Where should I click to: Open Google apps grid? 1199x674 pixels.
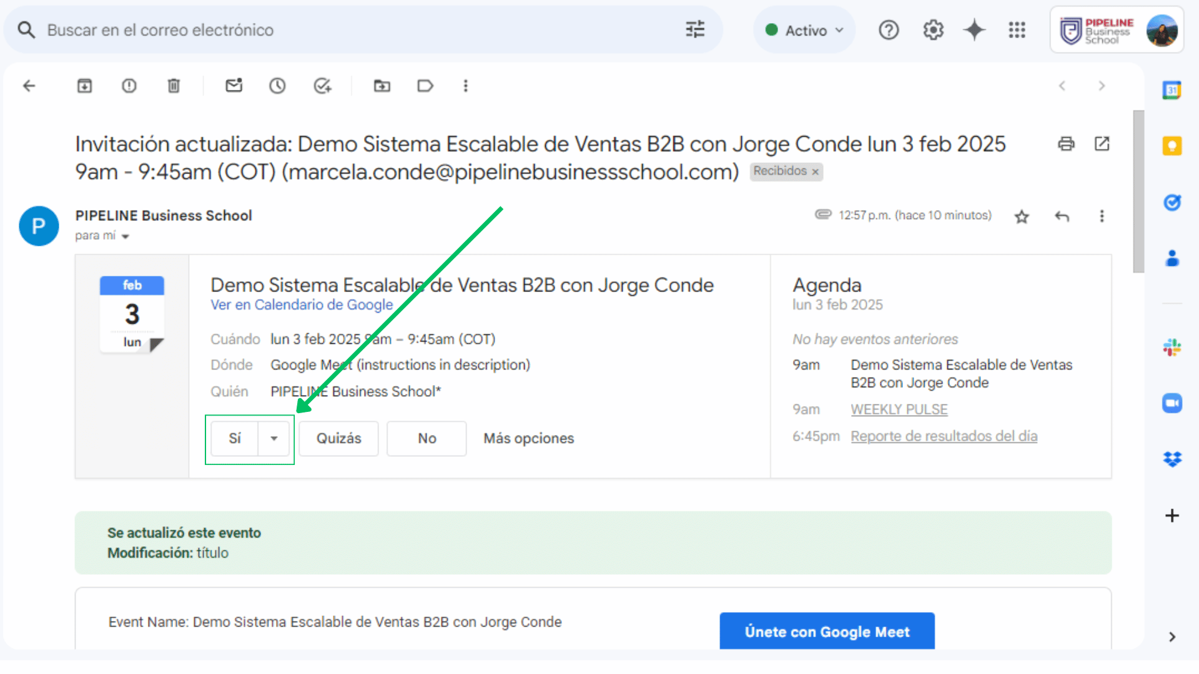click(x=1017, y=30)
